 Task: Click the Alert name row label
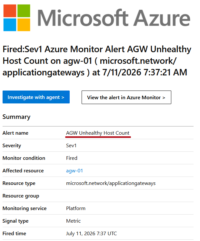[x=15, y=133]
